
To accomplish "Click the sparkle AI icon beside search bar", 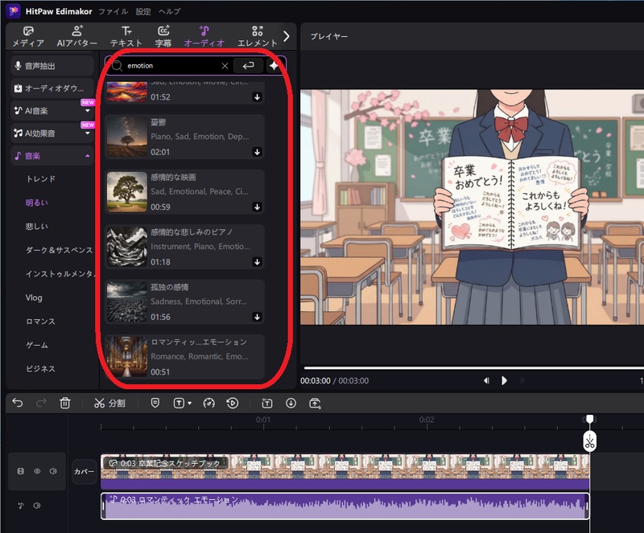I will [x=275, y=66].
